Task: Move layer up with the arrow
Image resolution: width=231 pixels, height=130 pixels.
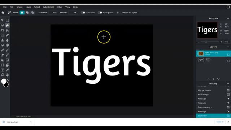Action: click(x=208, y=79)
